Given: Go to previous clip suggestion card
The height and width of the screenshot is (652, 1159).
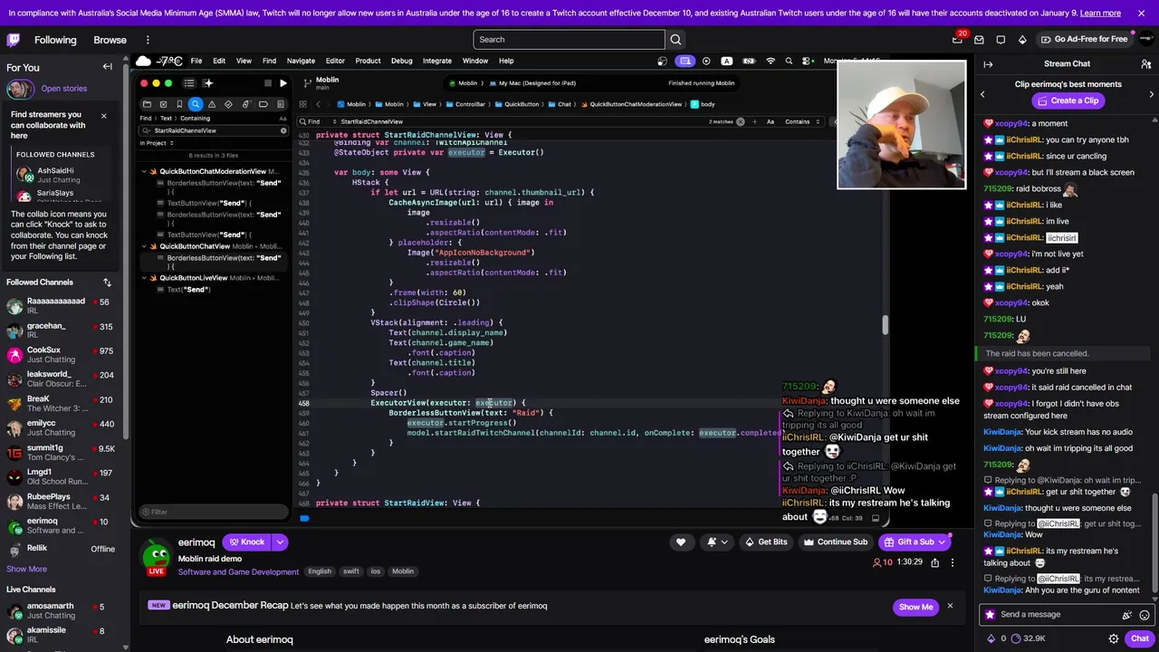Looking at the screenshot, I should point(982,94).
